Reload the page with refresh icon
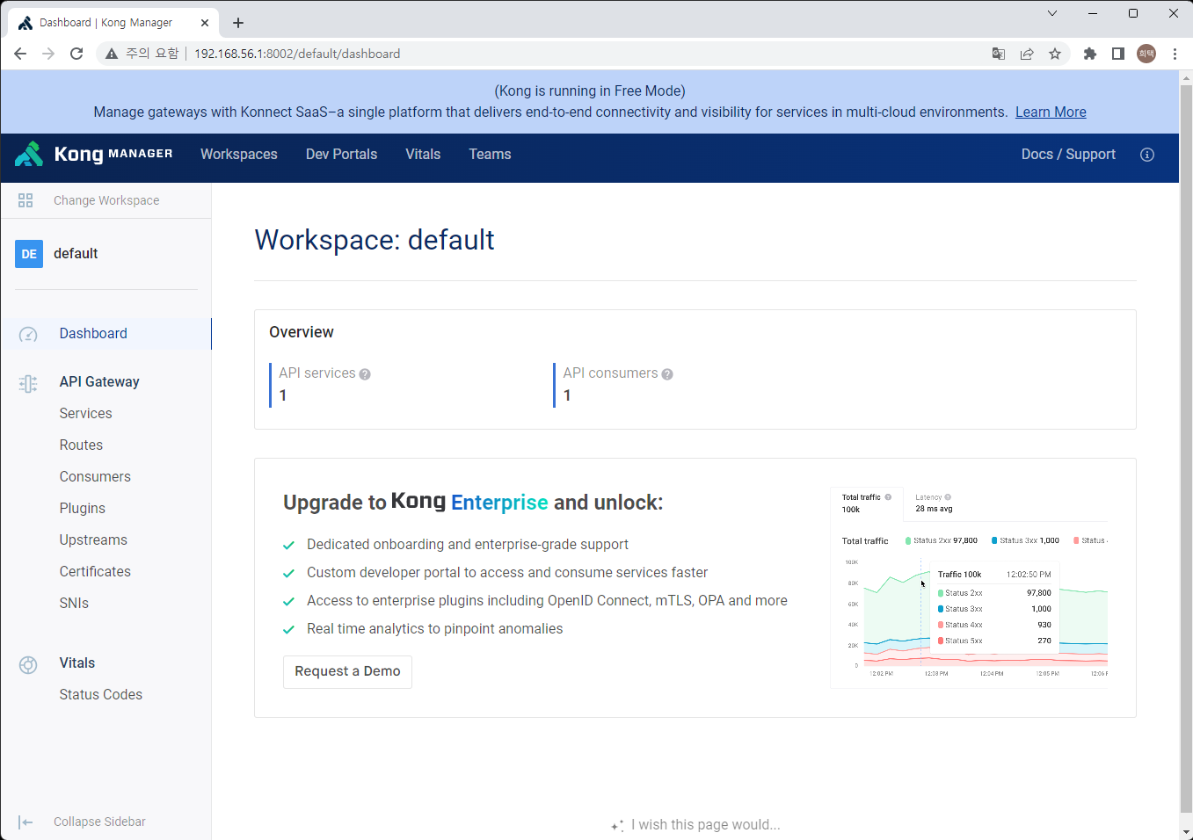The width and height of the screenshot is (1193, 840). pyautogui.click(x=76, y=54)
